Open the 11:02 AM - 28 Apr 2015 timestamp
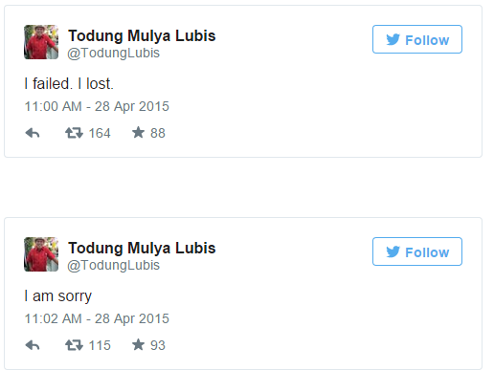The image size is (494, 371). 97,318
